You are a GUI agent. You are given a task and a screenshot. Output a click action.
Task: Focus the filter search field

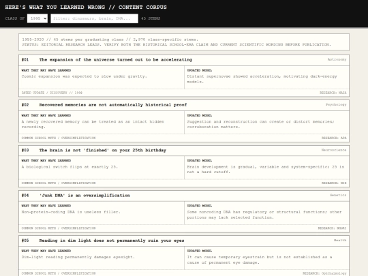[x=94, y=18]
